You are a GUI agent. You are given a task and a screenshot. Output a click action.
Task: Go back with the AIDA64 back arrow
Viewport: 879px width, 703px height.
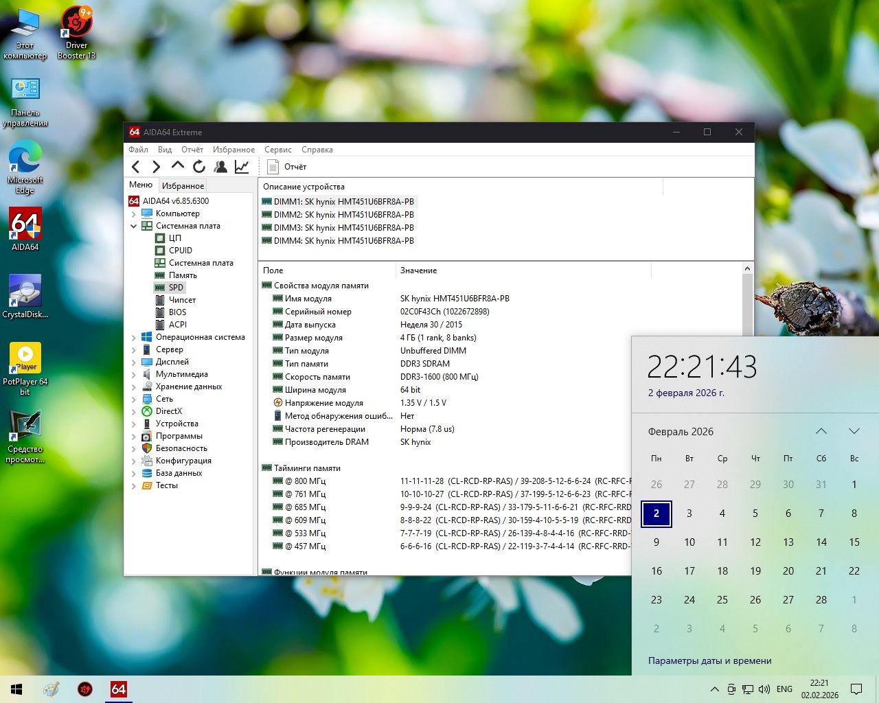136,167
